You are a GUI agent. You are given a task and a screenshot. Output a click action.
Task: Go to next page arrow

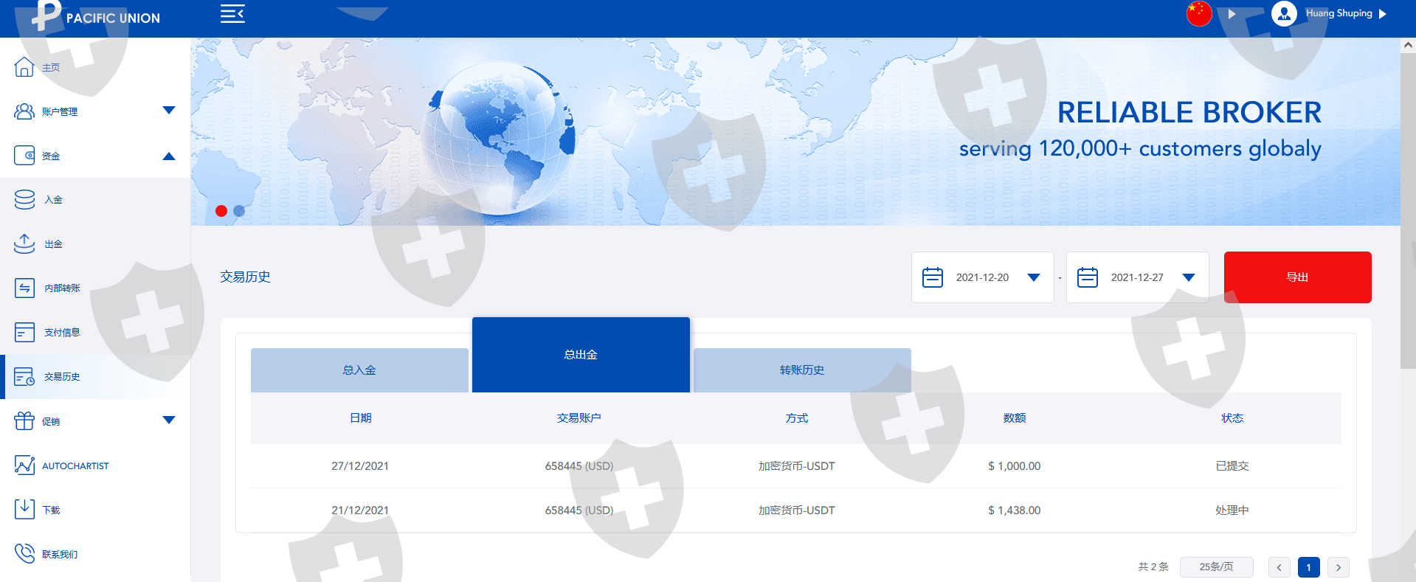pos(1338,567)
